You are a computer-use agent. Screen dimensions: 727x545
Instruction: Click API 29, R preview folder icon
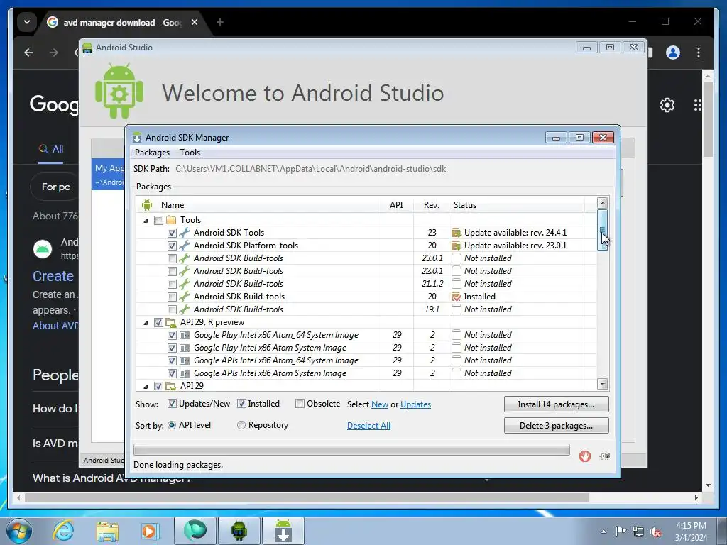[x=171, y=322]
